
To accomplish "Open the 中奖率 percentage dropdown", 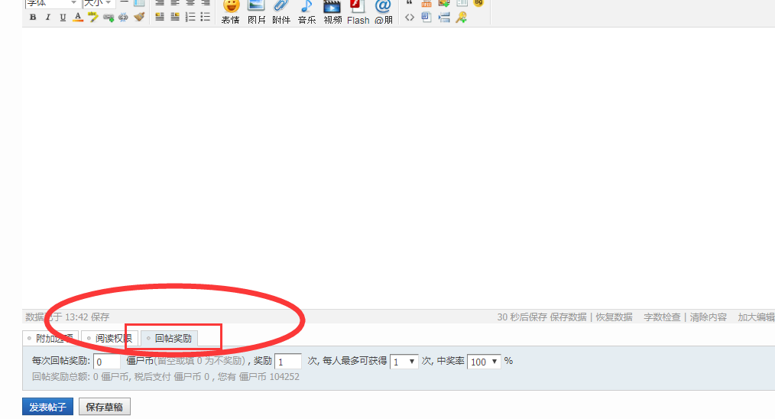I will 484,362.
